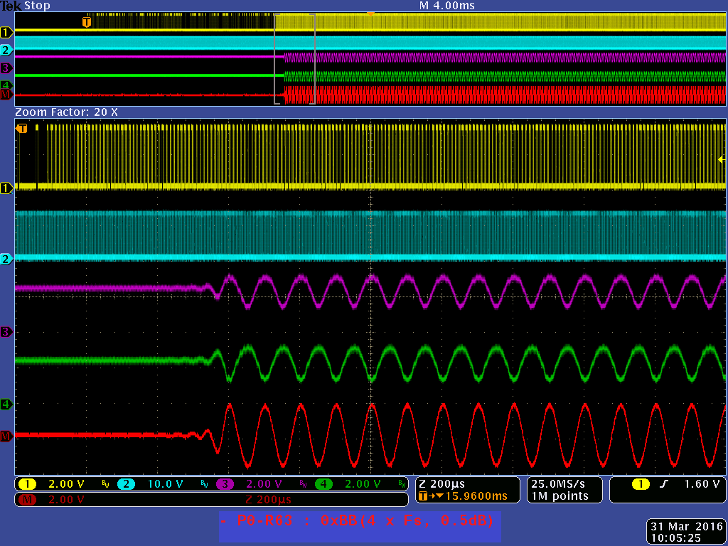Click the channel 1 trigger source badge
The height and width of the screenshot is (546, 728).
641,484
